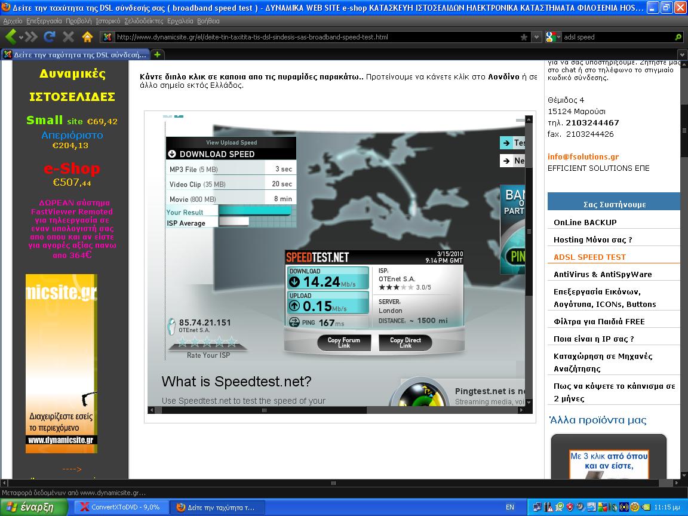This screenshot has height=516, width=688.
Task: Click the network connection tray icon
Action: 537,507
